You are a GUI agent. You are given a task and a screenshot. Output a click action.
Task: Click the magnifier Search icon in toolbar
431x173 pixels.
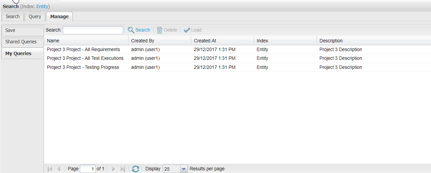[x=131, y=30]
